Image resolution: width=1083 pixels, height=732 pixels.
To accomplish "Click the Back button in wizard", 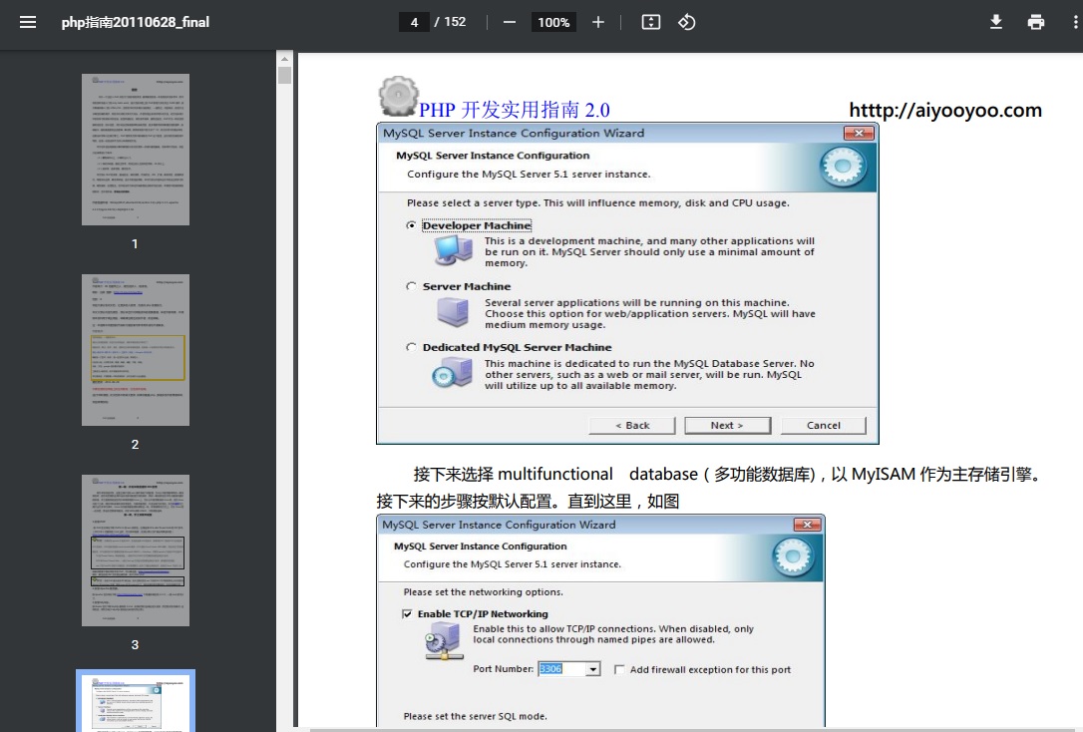I will pos(632,425).
